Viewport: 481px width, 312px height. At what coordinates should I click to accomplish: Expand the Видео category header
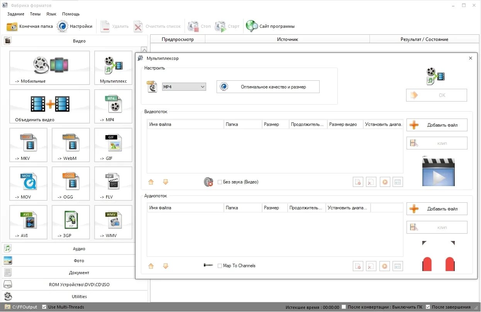75,41
